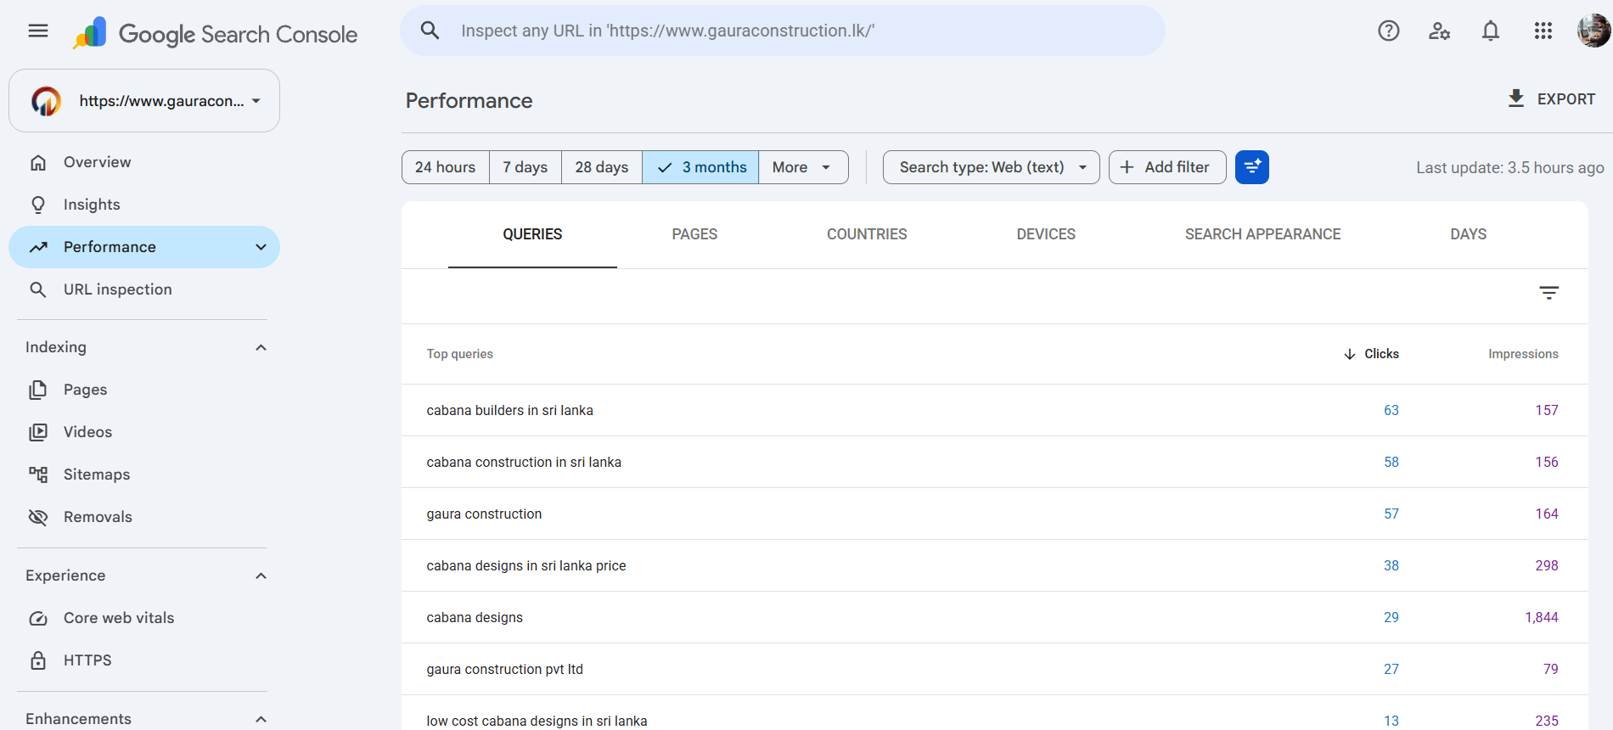Sort by the Impressions column header
The image size is (1613, 730).
coord(1523,354)
